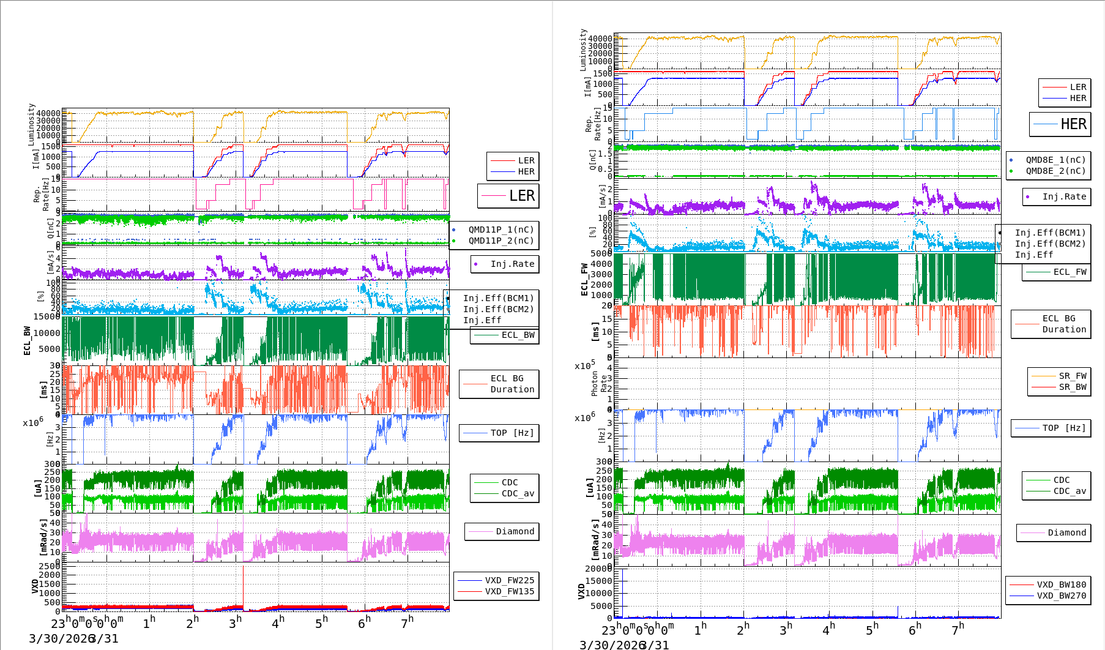Click CDC_av legend entry in left plot
Screen dimensions: 1105x650
point(518,493)
